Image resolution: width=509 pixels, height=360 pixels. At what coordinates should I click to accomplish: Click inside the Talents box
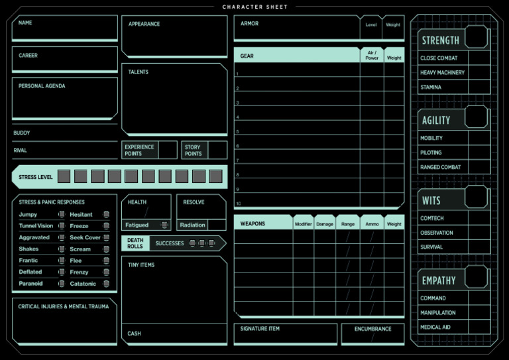(175, 99)
